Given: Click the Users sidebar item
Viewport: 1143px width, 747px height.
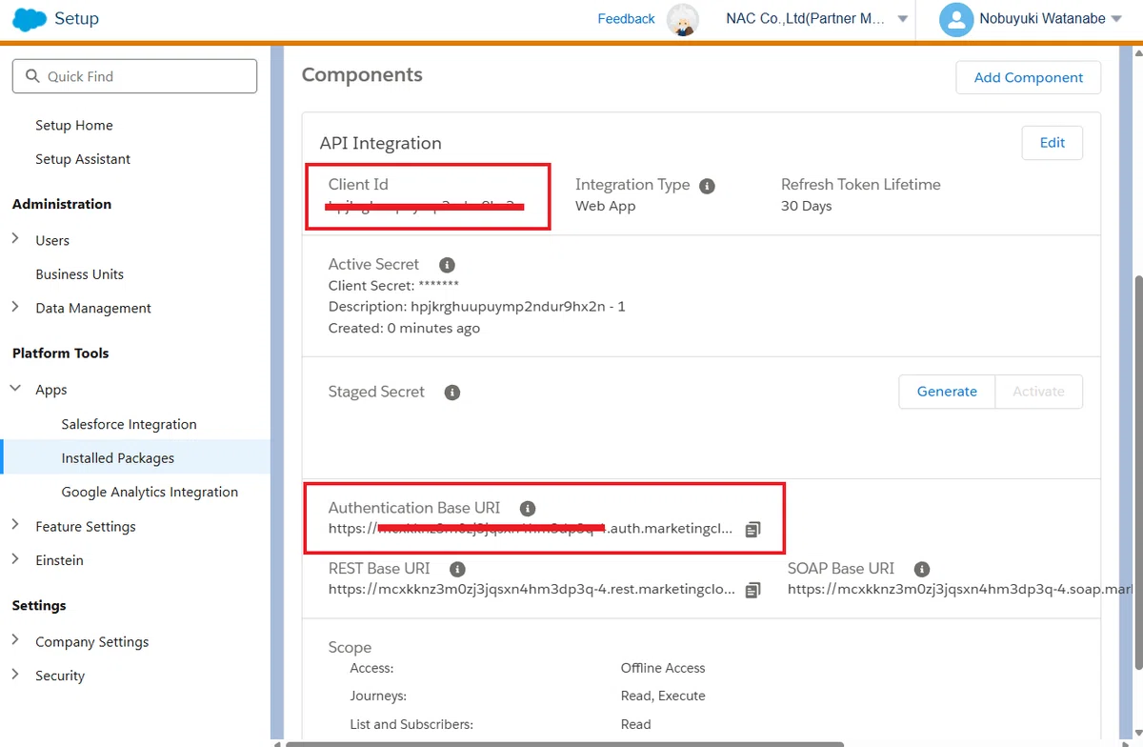Looking at the screenshot, I should (x=52, y=241).
